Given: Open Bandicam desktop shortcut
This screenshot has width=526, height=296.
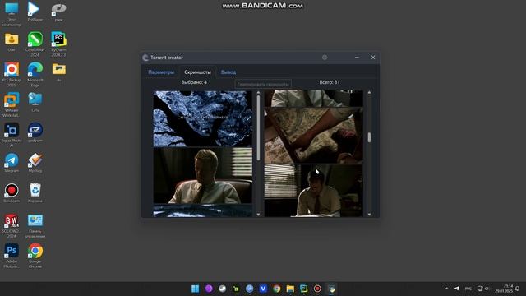Looking at the screenshot, I should (x=12, y=193).
